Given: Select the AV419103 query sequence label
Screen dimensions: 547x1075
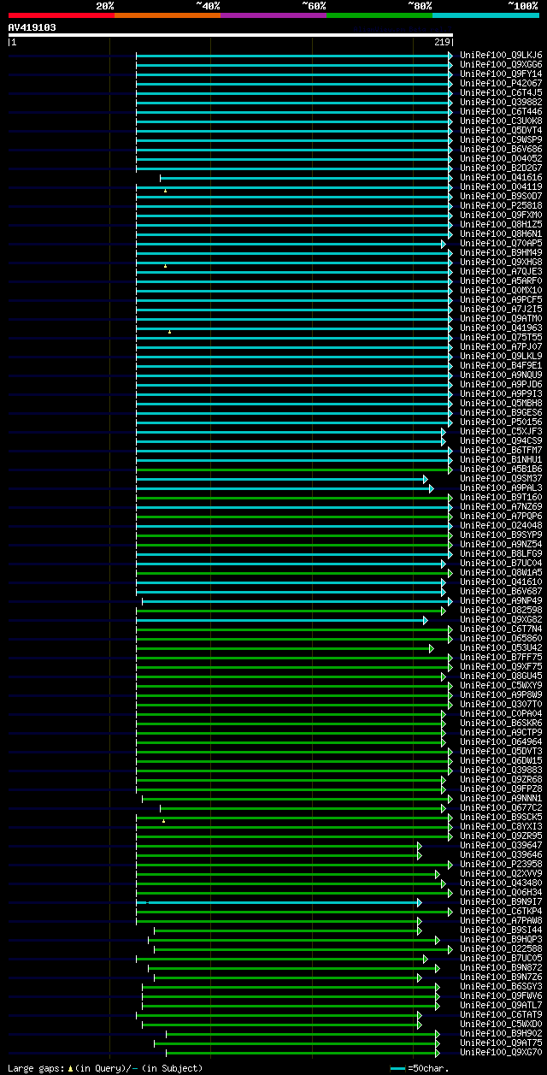Looking at the screenshot, I should click(x=32, y=27).
